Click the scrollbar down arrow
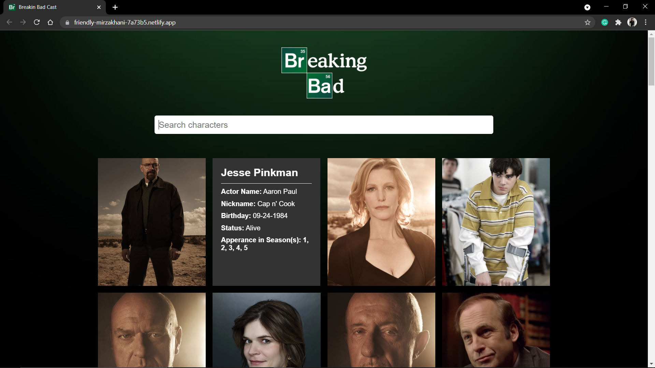This screenshot has height=368, width=655. [x=651, y=364]
